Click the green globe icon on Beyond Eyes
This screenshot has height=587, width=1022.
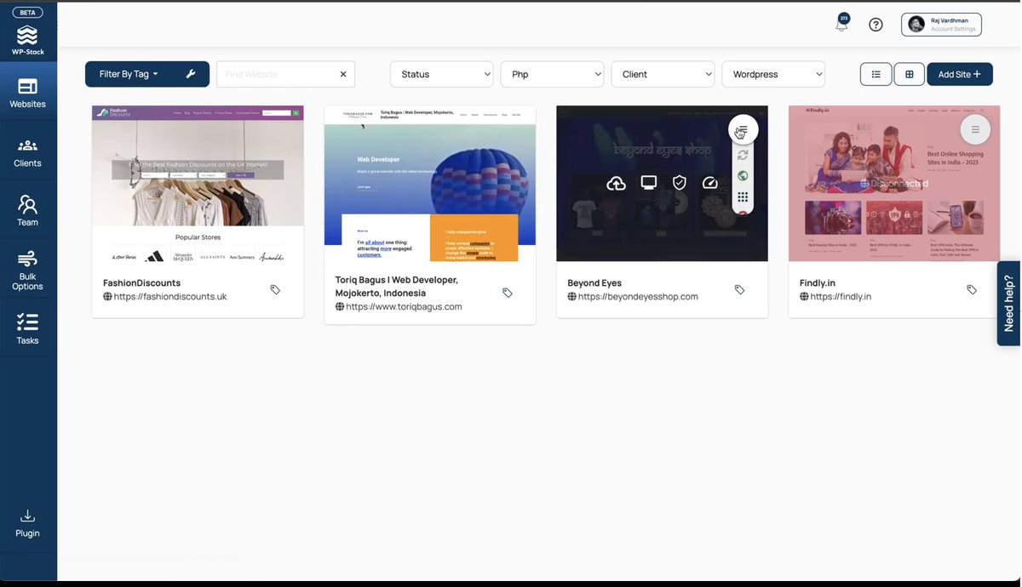[743, 176]
